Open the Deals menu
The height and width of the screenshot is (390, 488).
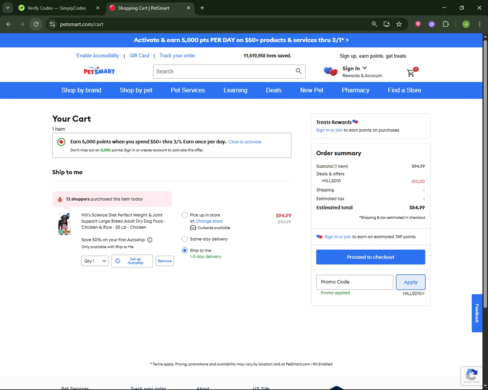click(274, 90)
